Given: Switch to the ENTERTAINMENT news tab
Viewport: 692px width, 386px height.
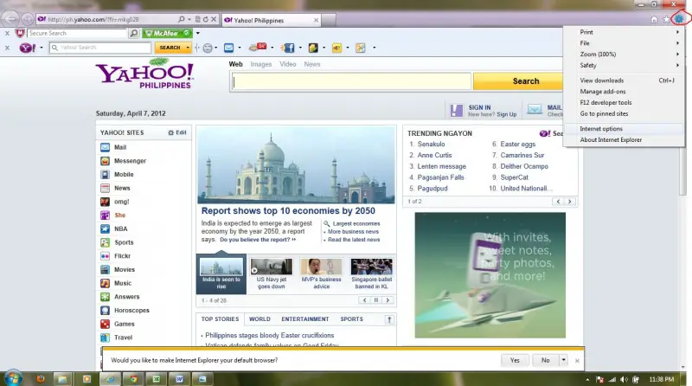Looking at the screenshot, I should click(x=305, y=318).
